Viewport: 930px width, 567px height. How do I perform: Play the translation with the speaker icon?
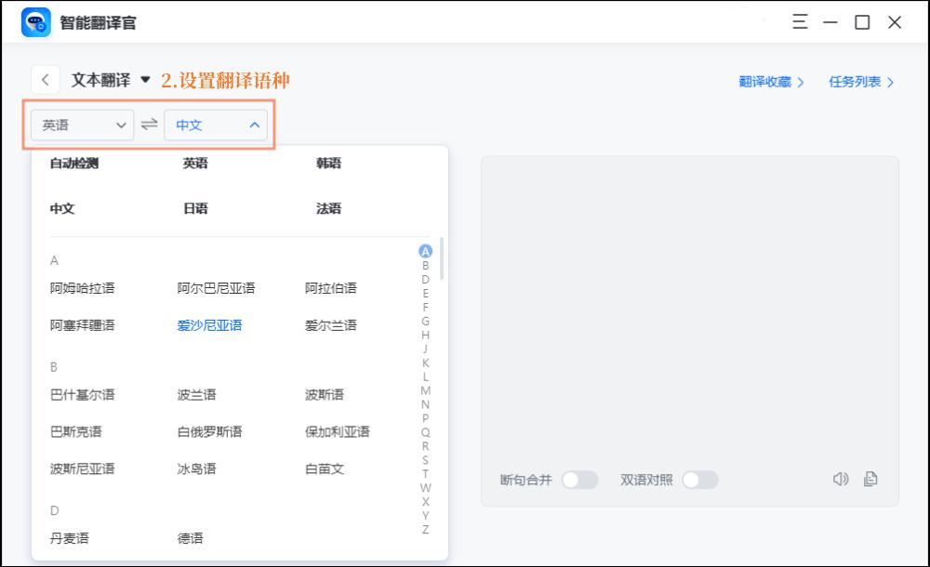point(842,479)
